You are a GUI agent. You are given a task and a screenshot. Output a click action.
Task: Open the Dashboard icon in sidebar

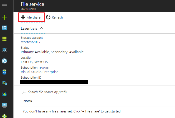pyautogui.click(x=4, y=28)
